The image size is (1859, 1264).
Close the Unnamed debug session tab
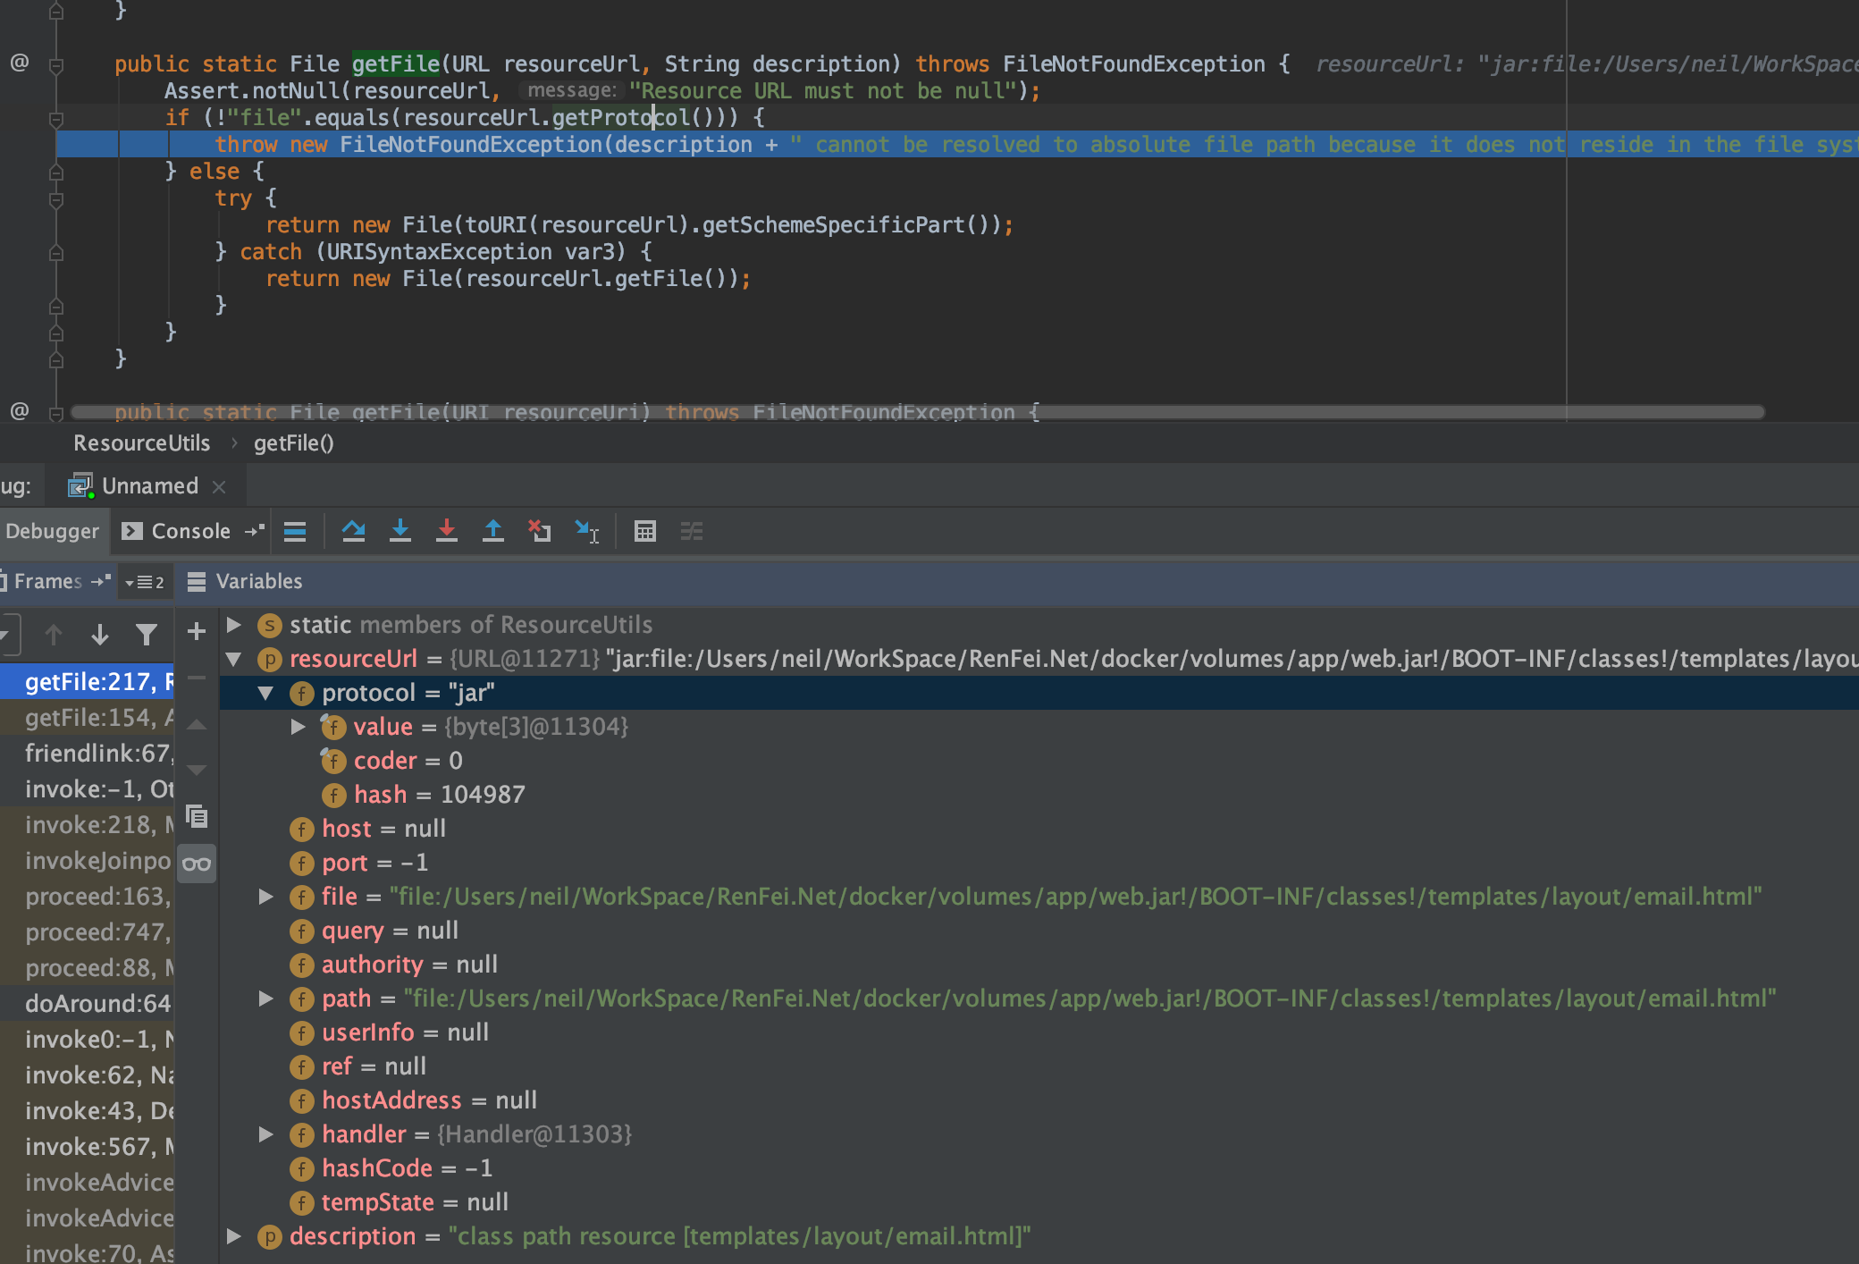tap(219, 486)
